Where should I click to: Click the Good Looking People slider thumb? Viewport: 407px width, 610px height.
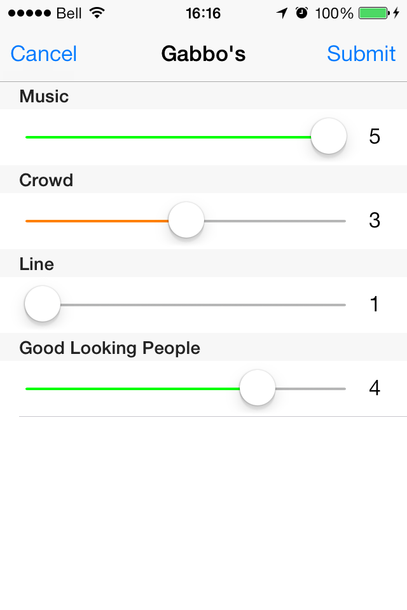(x=258, y=388)
